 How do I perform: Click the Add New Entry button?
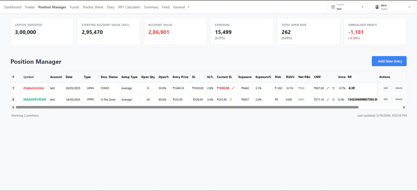coord(389,61)
